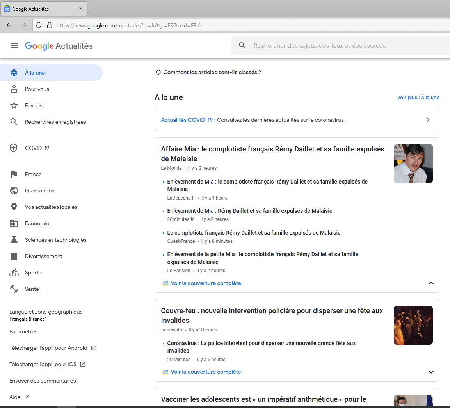Open the 20minutes.fr Enlèvement de Mia article
The image size is (450, 408).
tap(250, 211)
